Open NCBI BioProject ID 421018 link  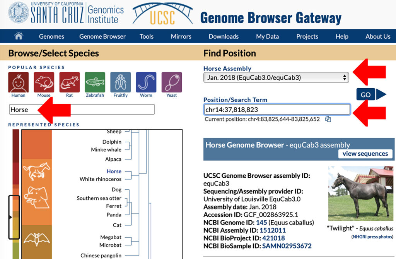pos(273,238)
